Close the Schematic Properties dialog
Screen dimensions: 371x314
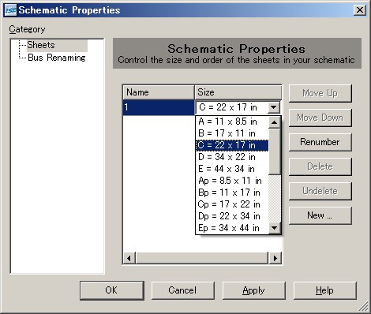360,10
